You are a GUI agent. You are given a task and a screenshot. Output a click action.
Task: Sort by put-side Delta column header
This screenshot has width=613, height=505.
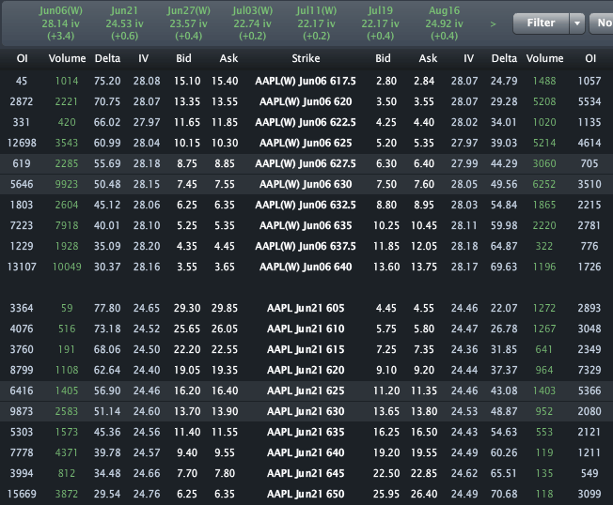[504, 58]
